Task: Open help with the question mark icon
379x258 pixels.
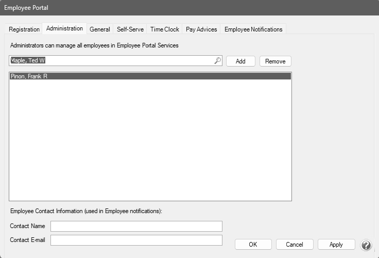Action: (x=366, y=245)
